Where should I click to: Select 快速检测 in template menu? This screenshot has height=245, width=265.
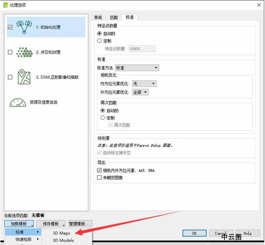[x=23, y=239]
